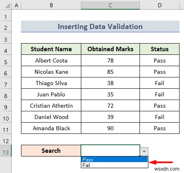Select the Obtained Marks header cell
This screenshot has width=184, height=173.
point(110,49)
